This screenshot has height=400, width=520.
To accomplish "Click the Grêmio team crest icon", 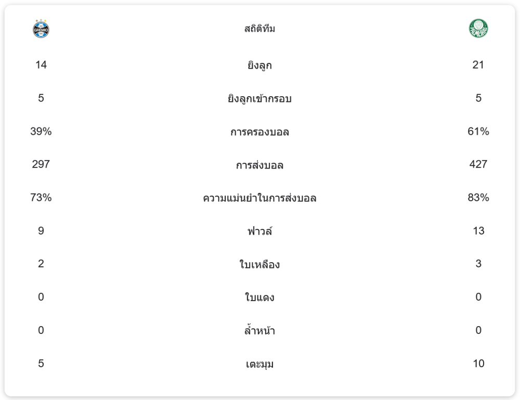I will click(41, 29).
